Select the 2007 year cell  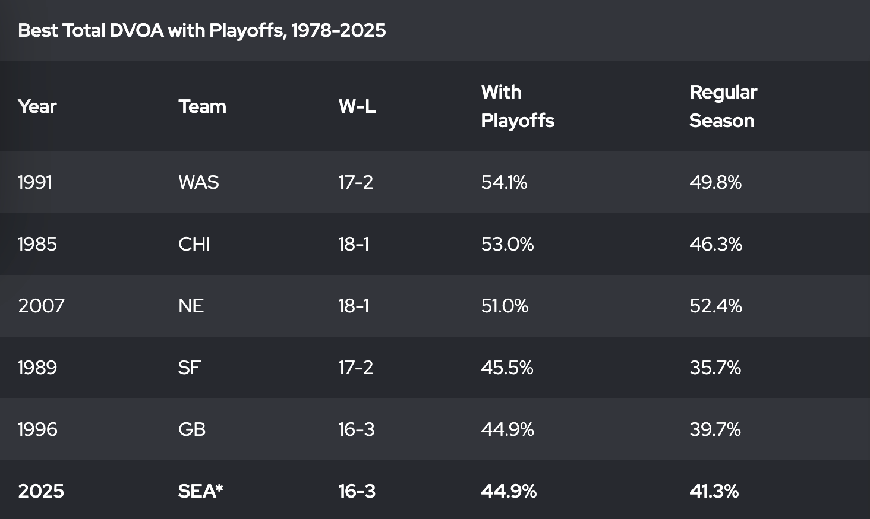click(x=41, y=306)
